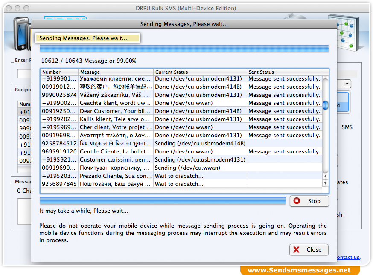Click the 10612 / 10643 Message counter

coord(89,61)
